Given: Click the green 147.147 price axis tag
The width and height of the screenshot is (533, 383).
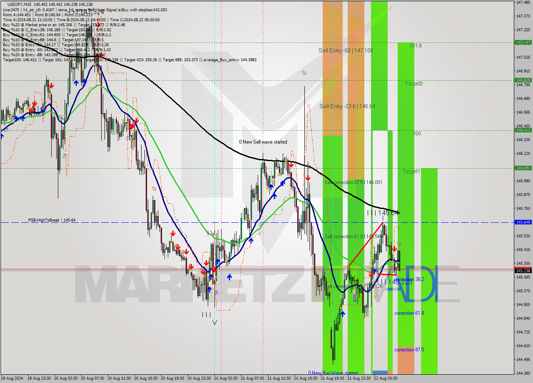Looking at the screenshot, I should [523, 42].
